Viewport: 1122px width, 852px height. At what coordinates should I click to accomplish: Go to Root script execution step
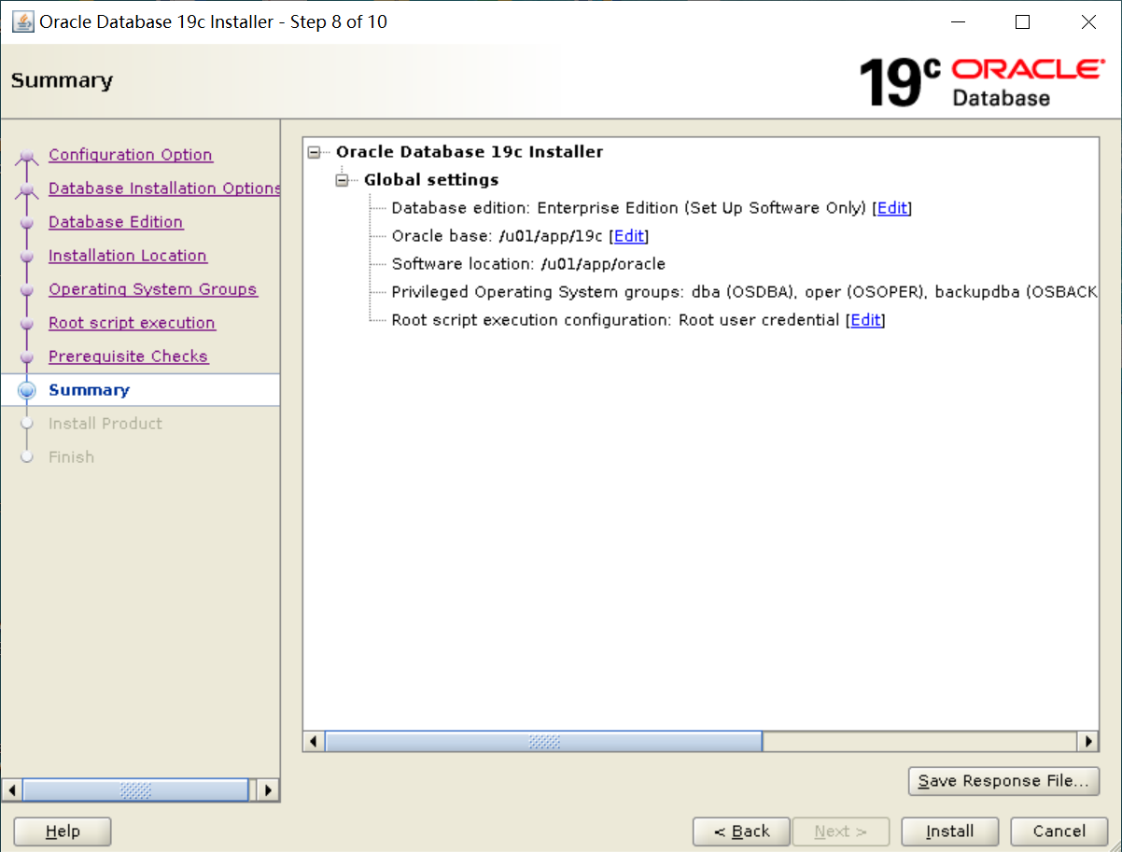pos(132,323)
